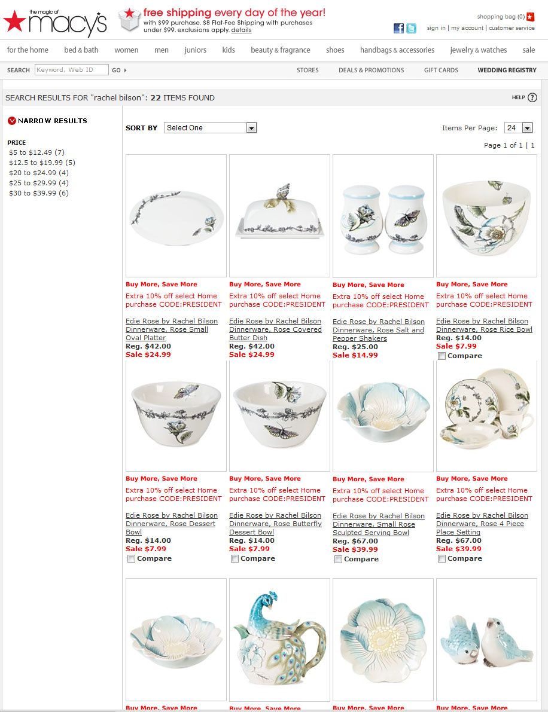Viewport: 548px width, 712px height.
Task: Open the bed & bath menu
Action: 81,50
